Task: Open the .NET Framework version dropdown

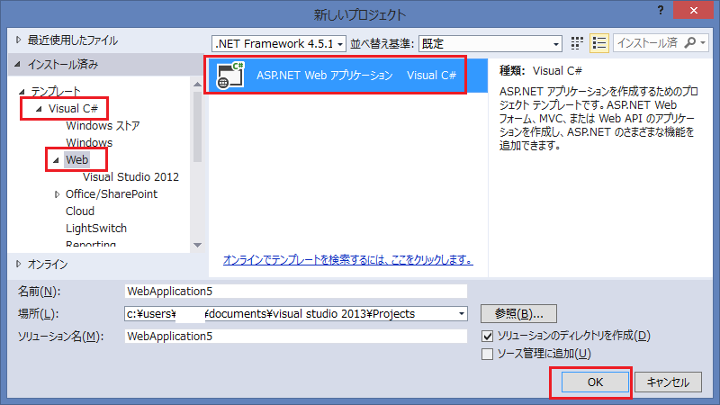Action: [279, 43]
